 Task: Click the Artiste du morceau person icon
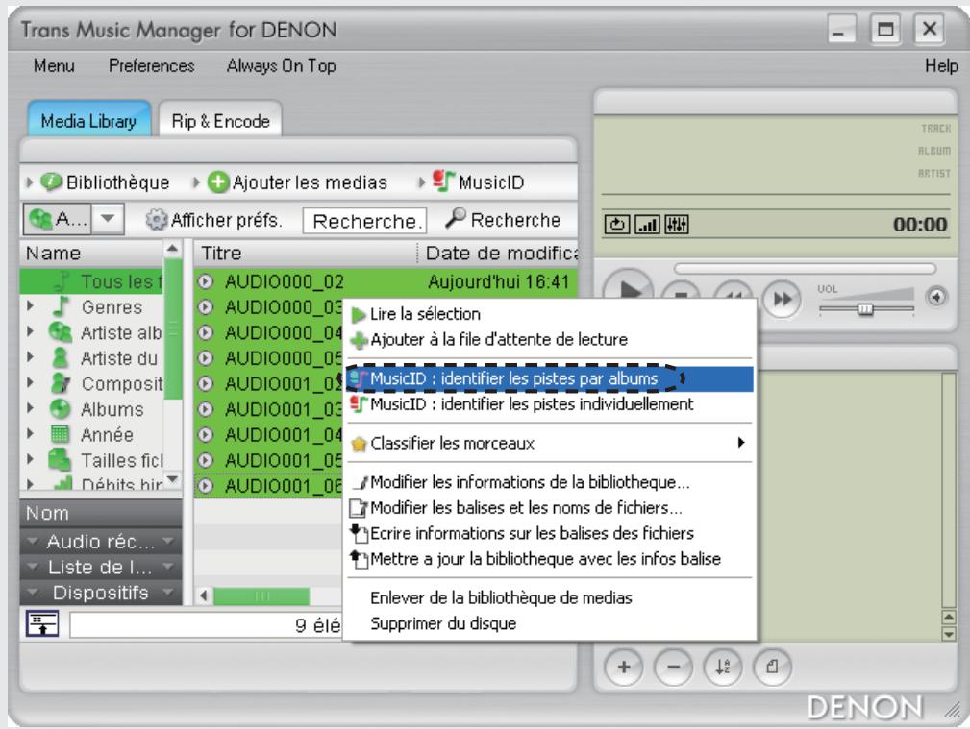click(61, 357)
